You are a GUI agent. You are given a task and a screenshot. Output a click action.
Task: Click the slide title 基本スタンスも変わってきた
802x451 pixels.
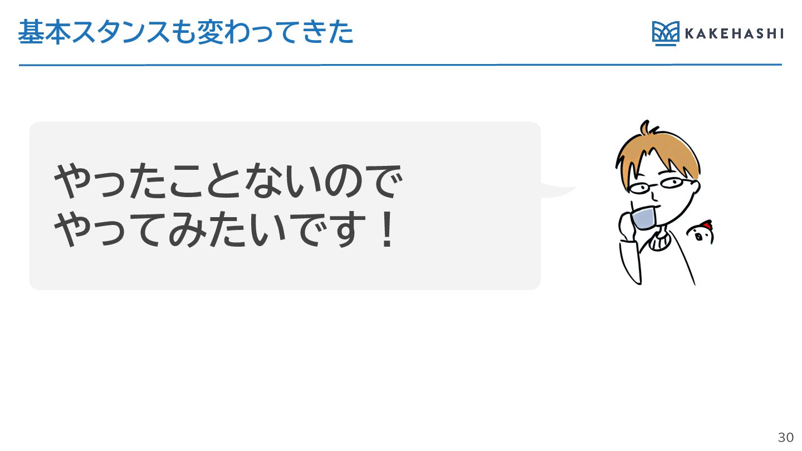point(185,33)
